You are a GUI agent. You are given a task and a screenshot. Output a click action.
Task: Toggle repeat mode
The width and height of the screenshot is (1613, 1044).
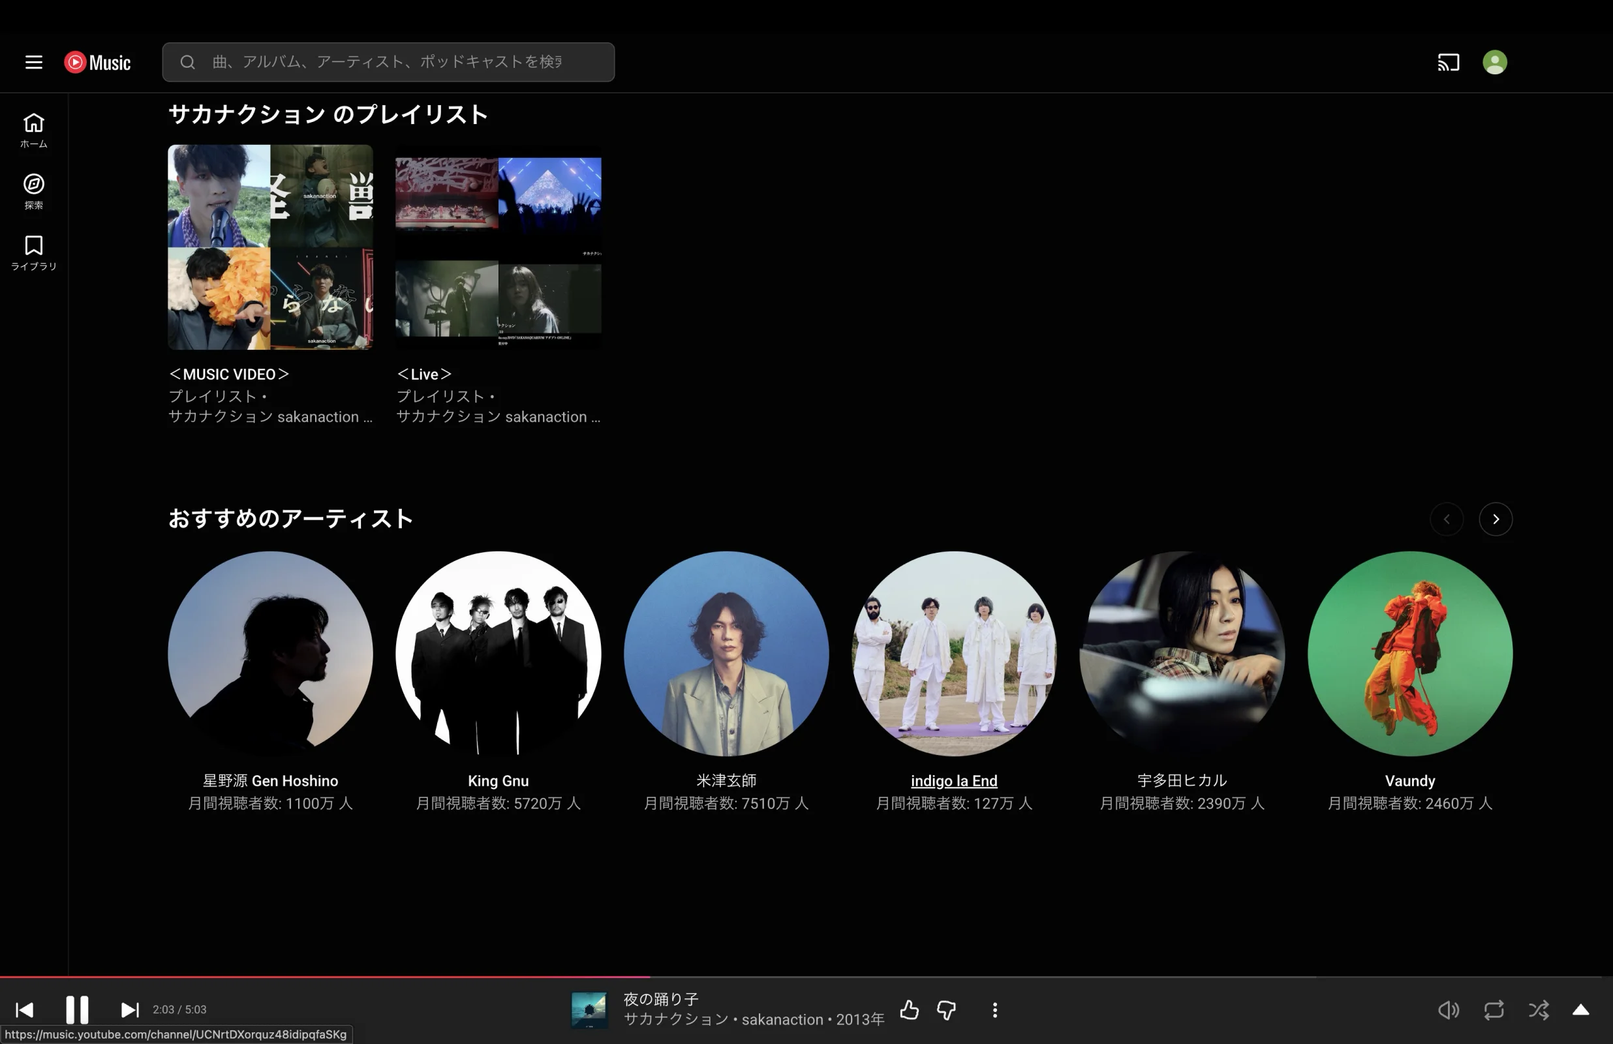(1494, 1010)
